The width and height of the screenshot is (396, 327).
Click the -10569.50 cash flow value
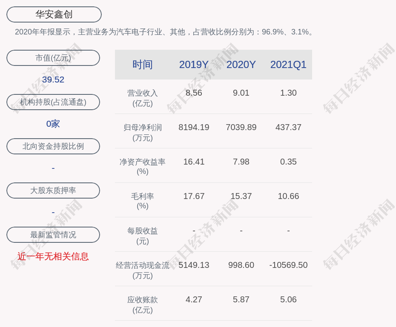pos(288,265)
